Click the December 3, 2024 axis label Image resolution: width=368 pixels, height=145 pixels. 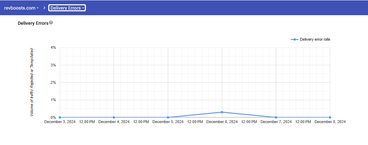click(x=60, y=122)
